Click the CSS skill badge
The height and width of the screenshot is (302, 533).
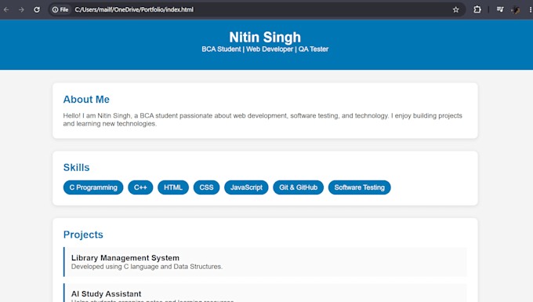tap(206, 187)
